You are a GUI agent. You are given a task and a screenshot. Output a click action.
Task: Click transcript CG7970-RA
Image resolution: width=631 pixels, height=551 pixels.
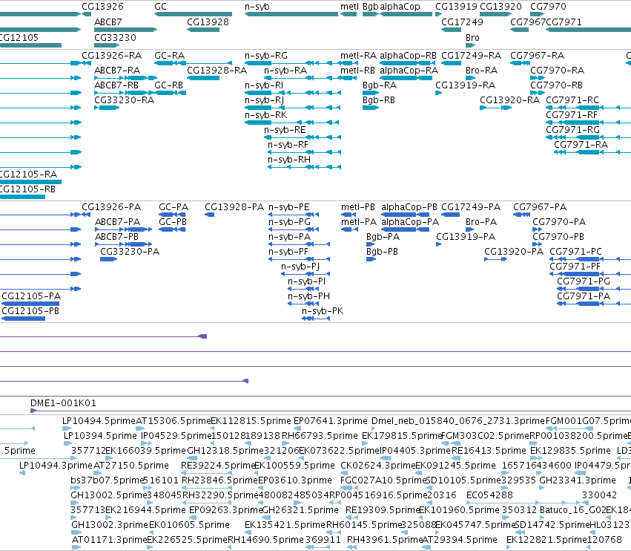pyautogui.click(x=557, y=70)
